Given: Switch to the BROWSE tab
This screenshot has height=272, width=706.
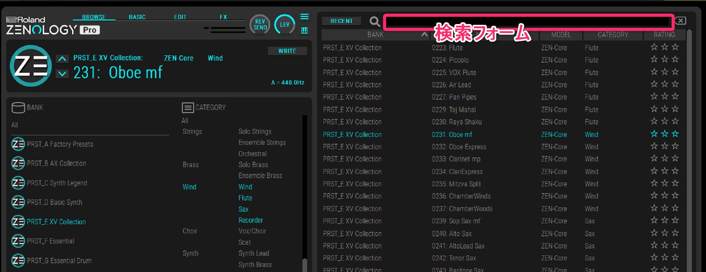Looking at the screenshot, I should (94, 17).
